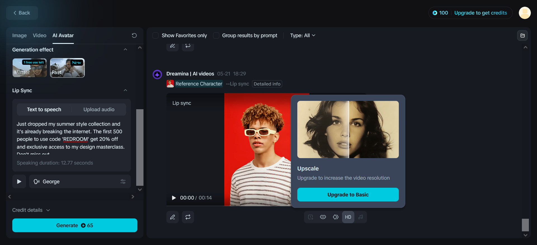Image resolution: width=537 pixels, height=245 pixels.
Task: Click the up scroll arrow in the results panel
Action: coord(526,47)
